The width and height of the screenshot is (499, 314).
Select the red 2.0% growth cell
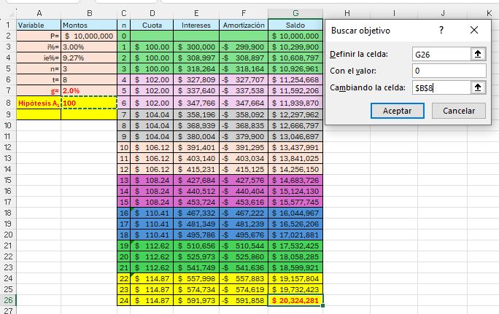coord(88,90)
